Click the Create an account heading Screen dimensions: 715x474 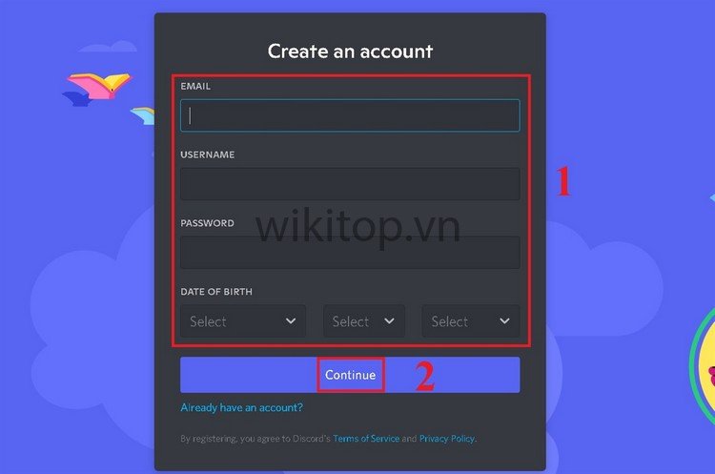point(350,52)
